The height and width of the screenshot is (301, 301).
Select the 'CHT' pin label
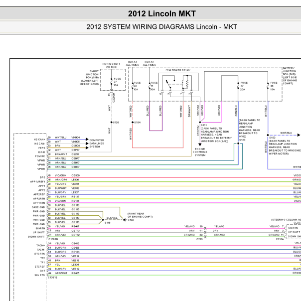click(42, 271)
